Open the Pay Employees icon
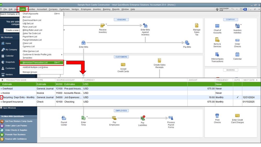This screenshot has height=147, width=261. [x=114, y=118]
